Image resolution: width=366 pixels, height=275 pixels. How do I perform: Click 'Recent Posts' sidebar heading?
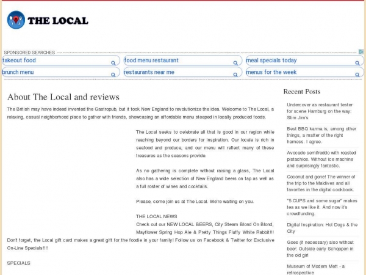[x=302, y=92]
